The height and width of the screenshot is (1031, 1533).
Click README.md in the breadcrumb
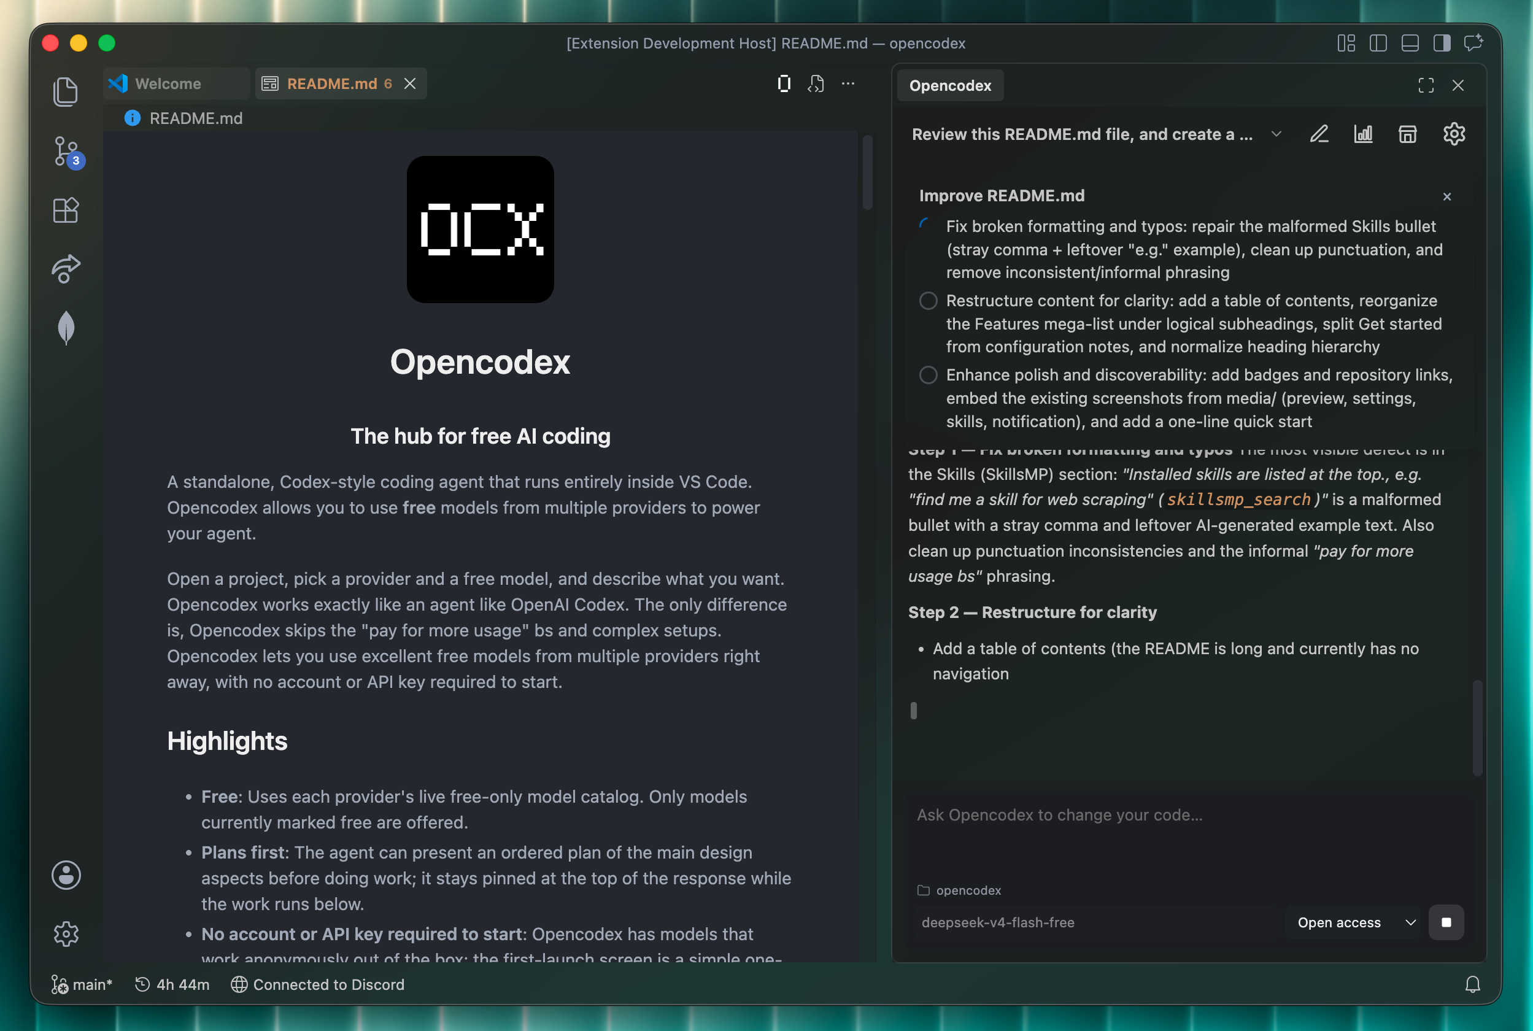[196, 118]
